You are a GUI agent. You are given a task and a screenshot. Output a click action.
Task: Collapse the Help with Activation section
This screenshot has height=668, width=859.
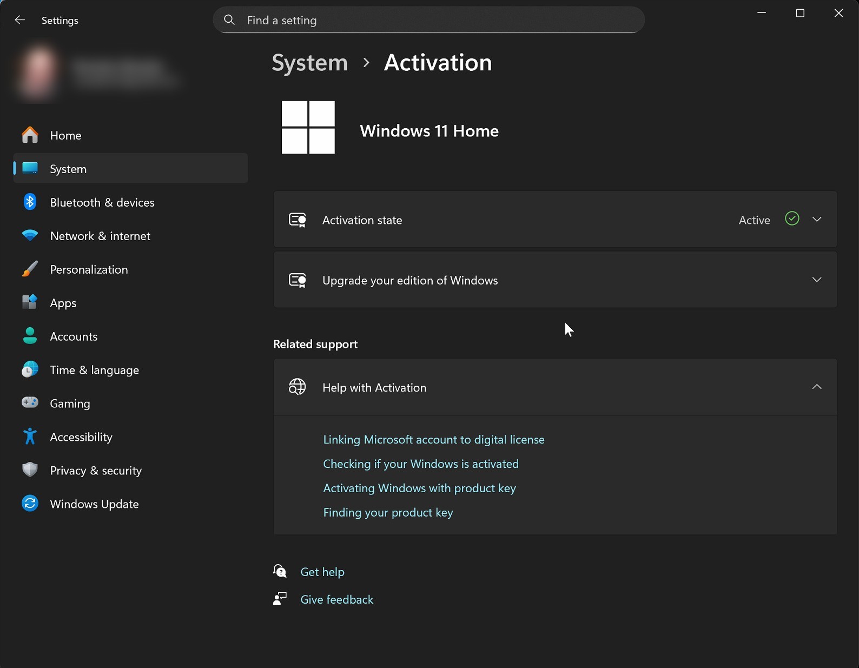pos(555,387)
